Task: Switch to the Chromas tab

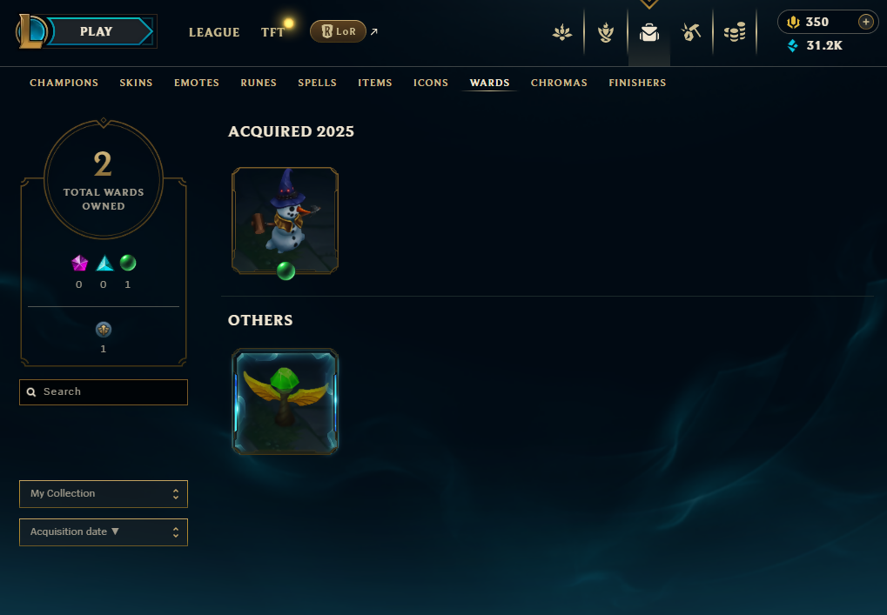Action: pyautogui.click(x=559, y=83)
